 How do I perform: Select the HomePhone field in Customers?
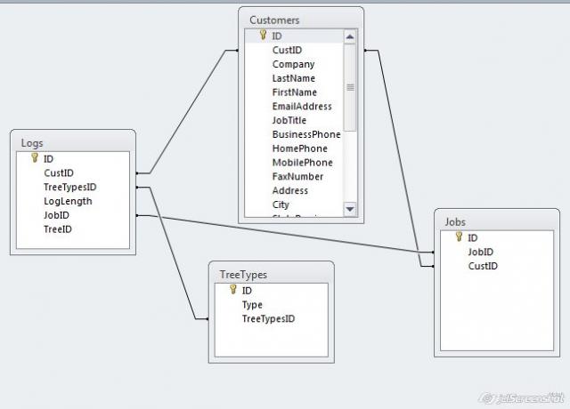click(294, 148)
